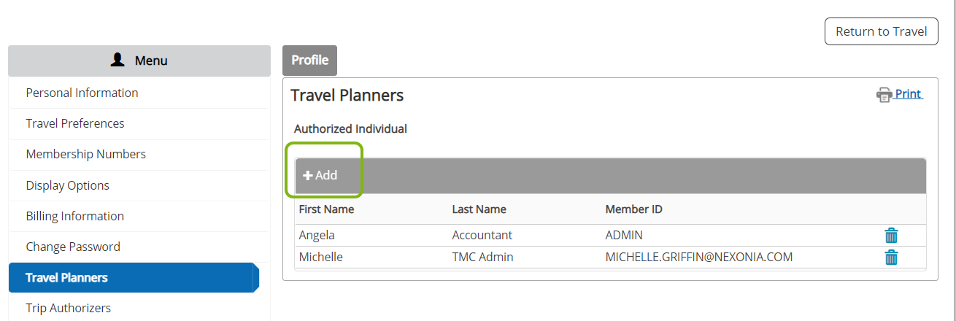Click the plus icon on Add

tap(308, 175)
